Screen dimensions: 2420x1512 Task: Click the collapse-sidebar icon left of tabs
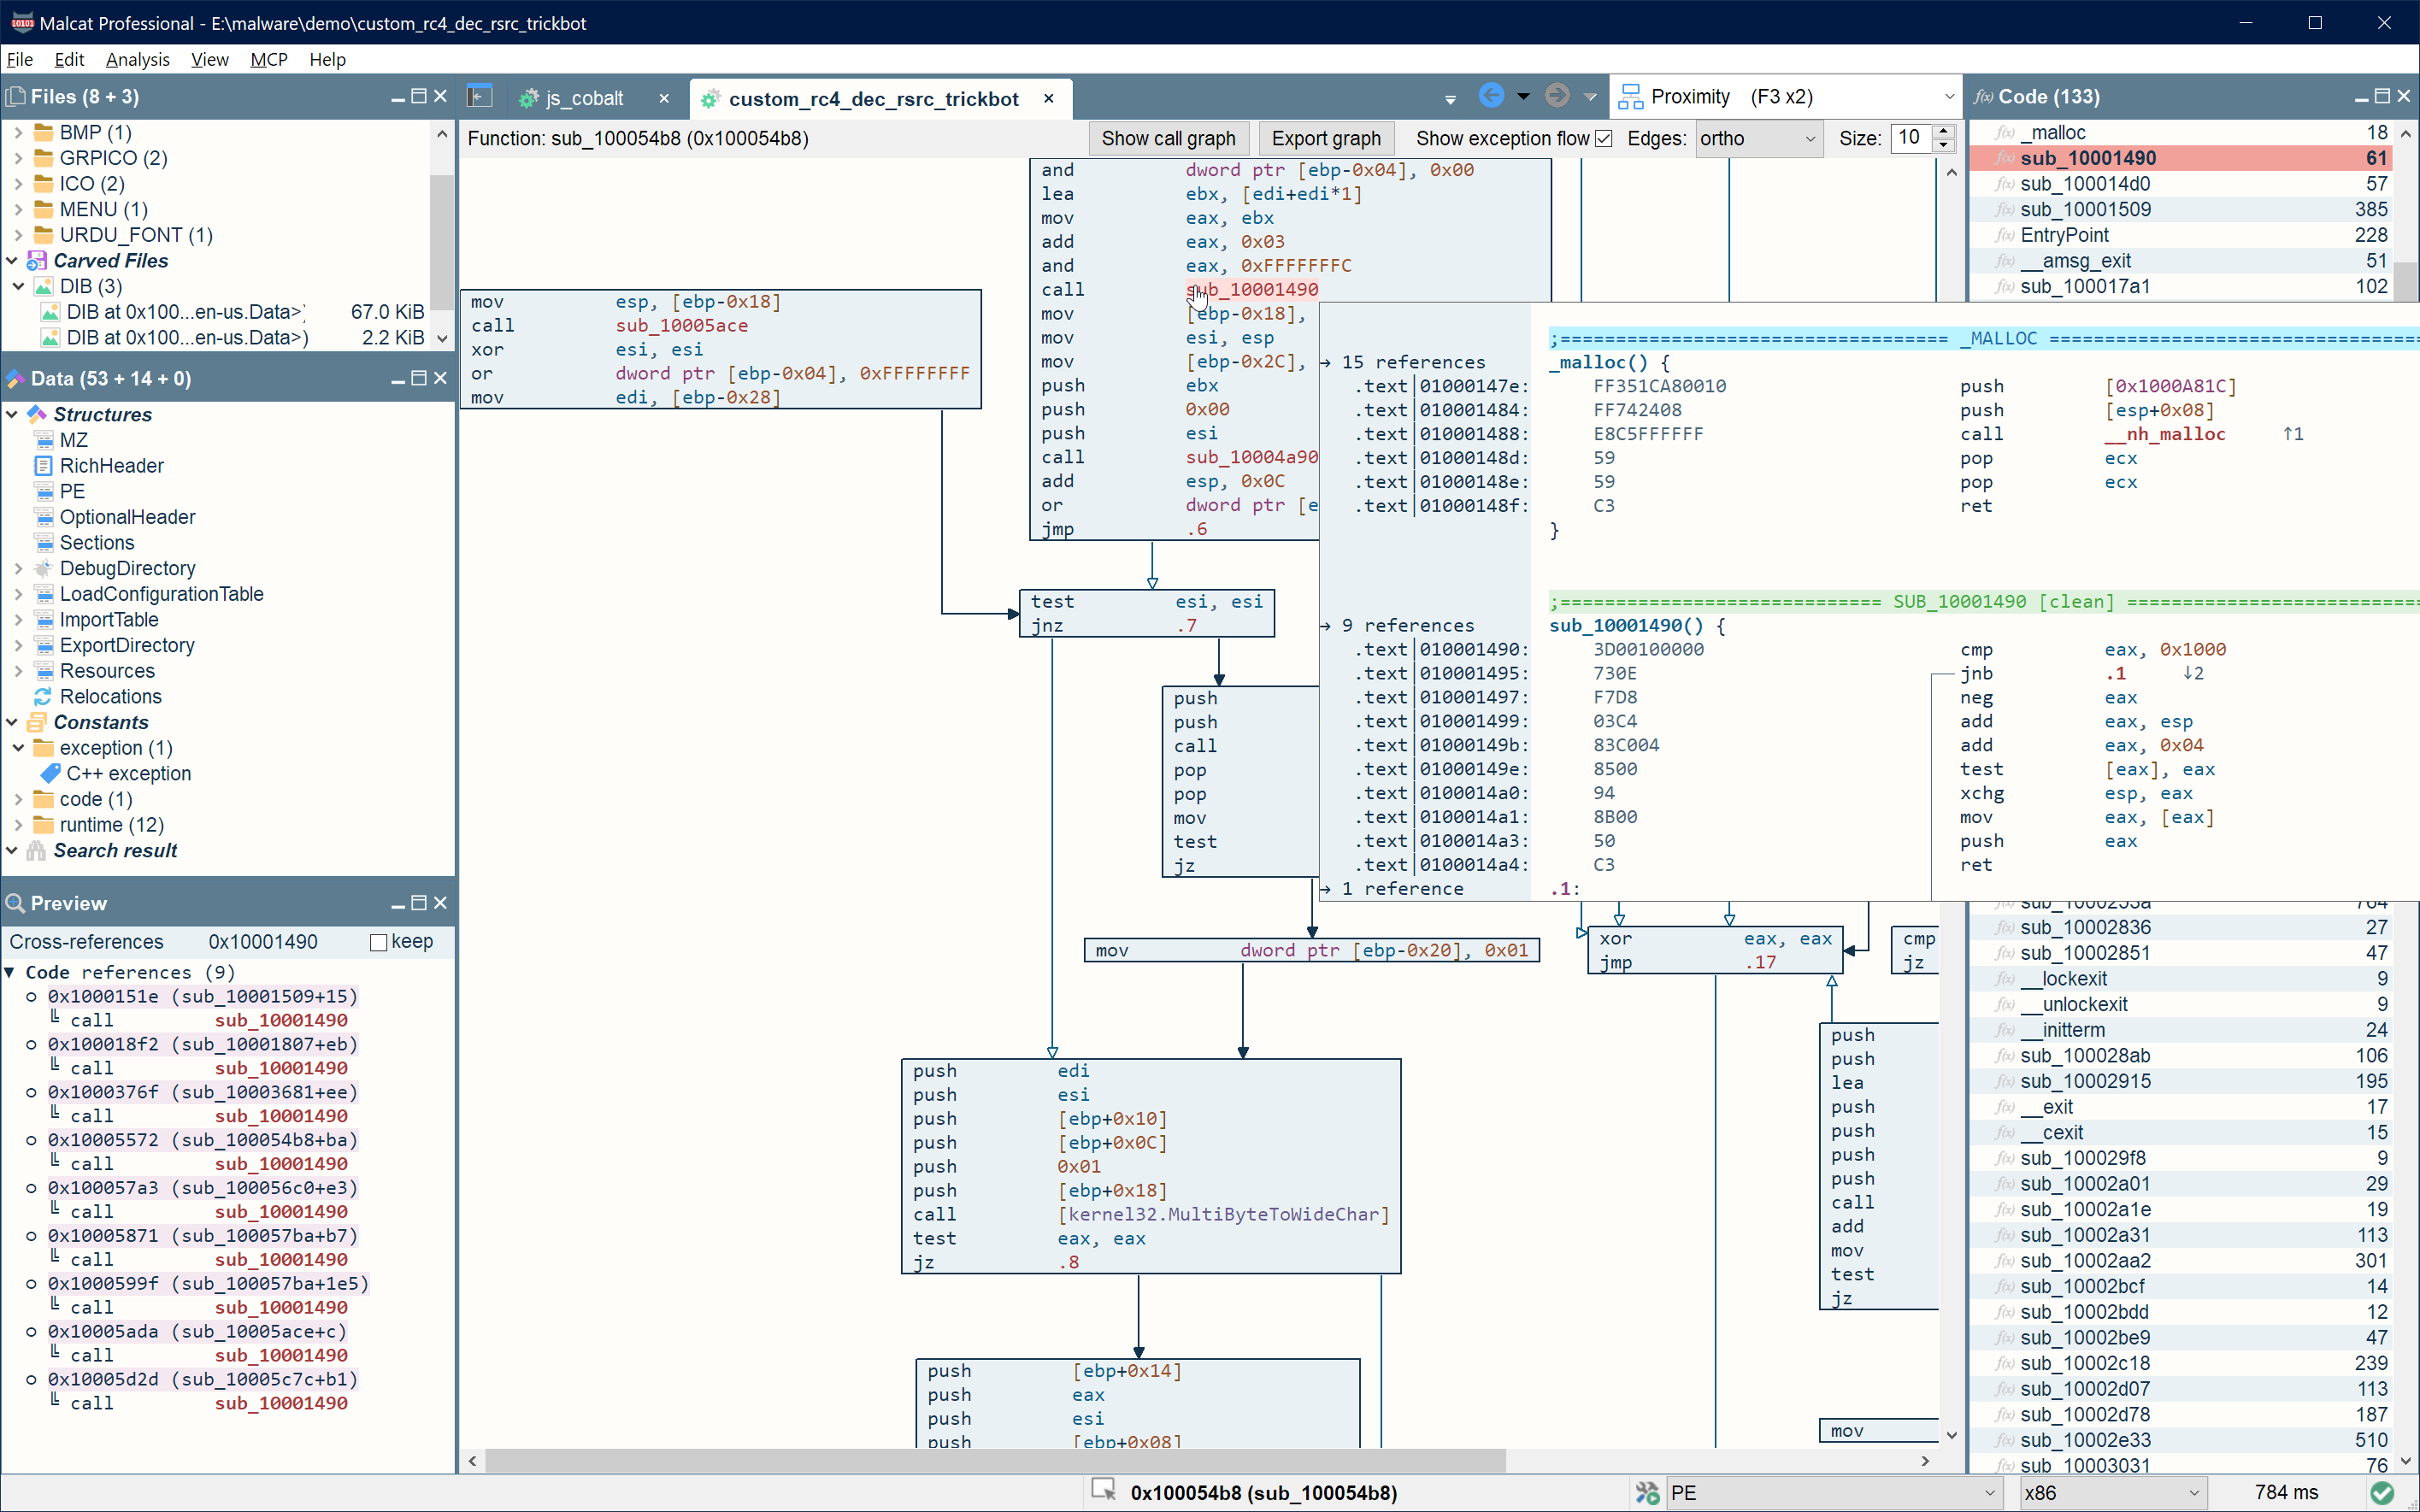tap(480, 97)
